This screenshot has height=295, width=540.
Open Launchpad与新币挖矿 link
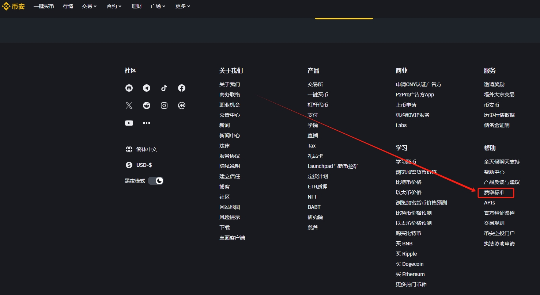point(333,166)
